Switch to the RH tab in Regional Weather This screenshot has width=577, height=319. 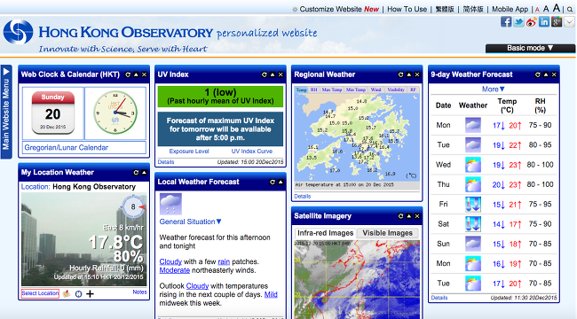point(313,89)
